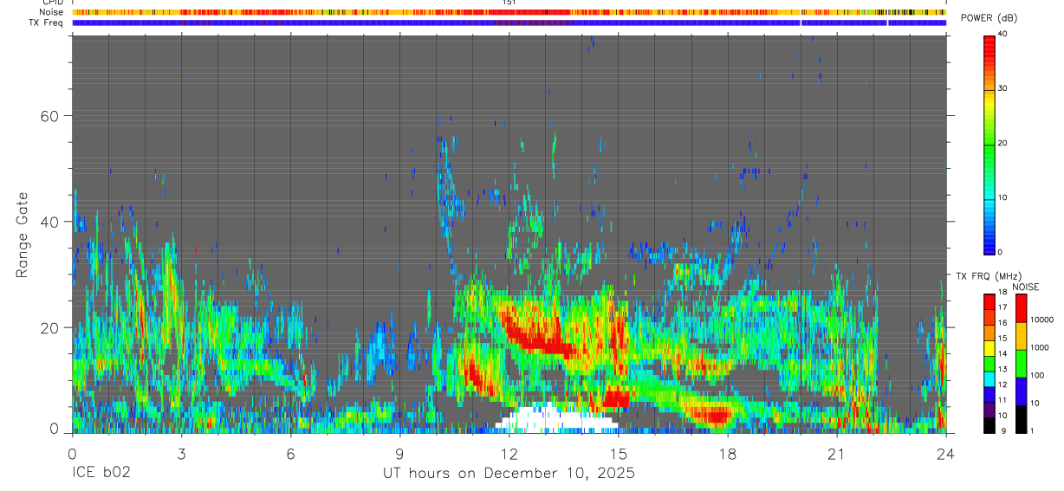Click the '40' label on the POWER colorbar
1064x491 pixels.
(x=1004, y=35)
